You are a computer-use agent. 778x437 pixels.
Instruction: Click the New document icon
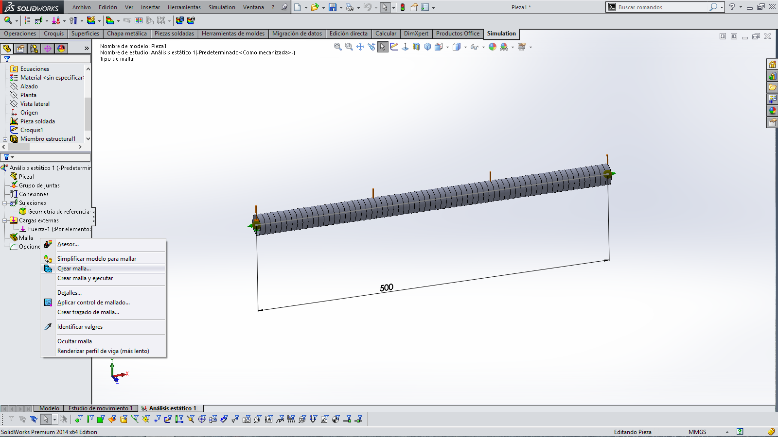(x=298, y=7)
